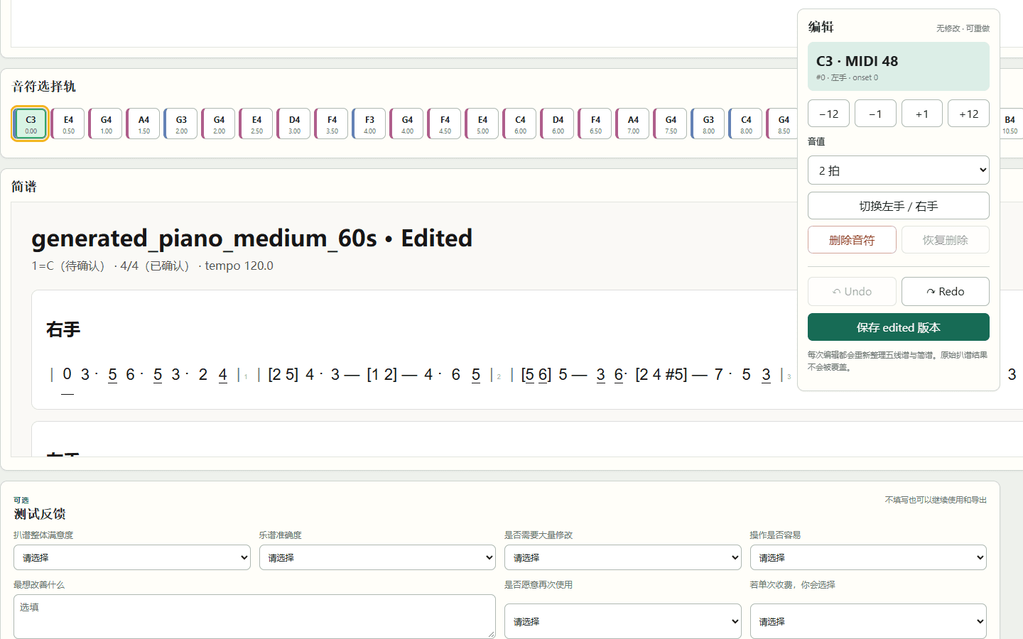Transpose note down an octave with −12
This screenshot has width=1023, height=639.
(x=828, y=114)
